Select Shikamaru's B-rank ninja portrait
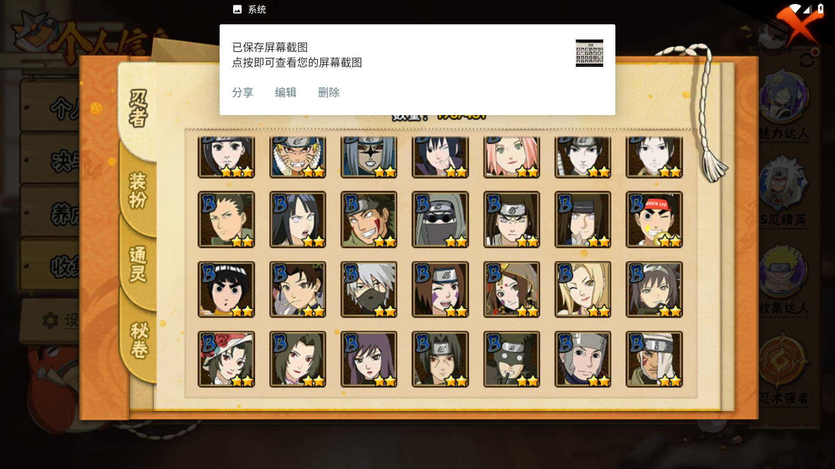The height and width of the screenshot is (469, 835). click(x=226, y=219)
